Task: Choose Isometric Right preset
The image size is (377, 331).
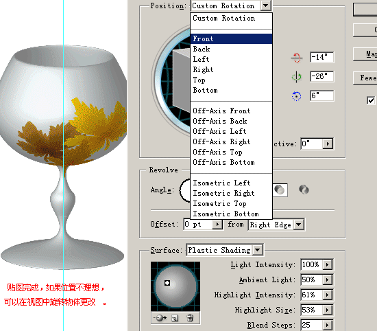Action: coord(231,193)
